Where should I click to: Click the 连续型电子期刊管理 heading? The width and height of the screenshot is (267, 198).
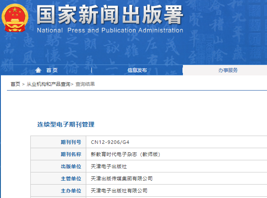point(66,124)
